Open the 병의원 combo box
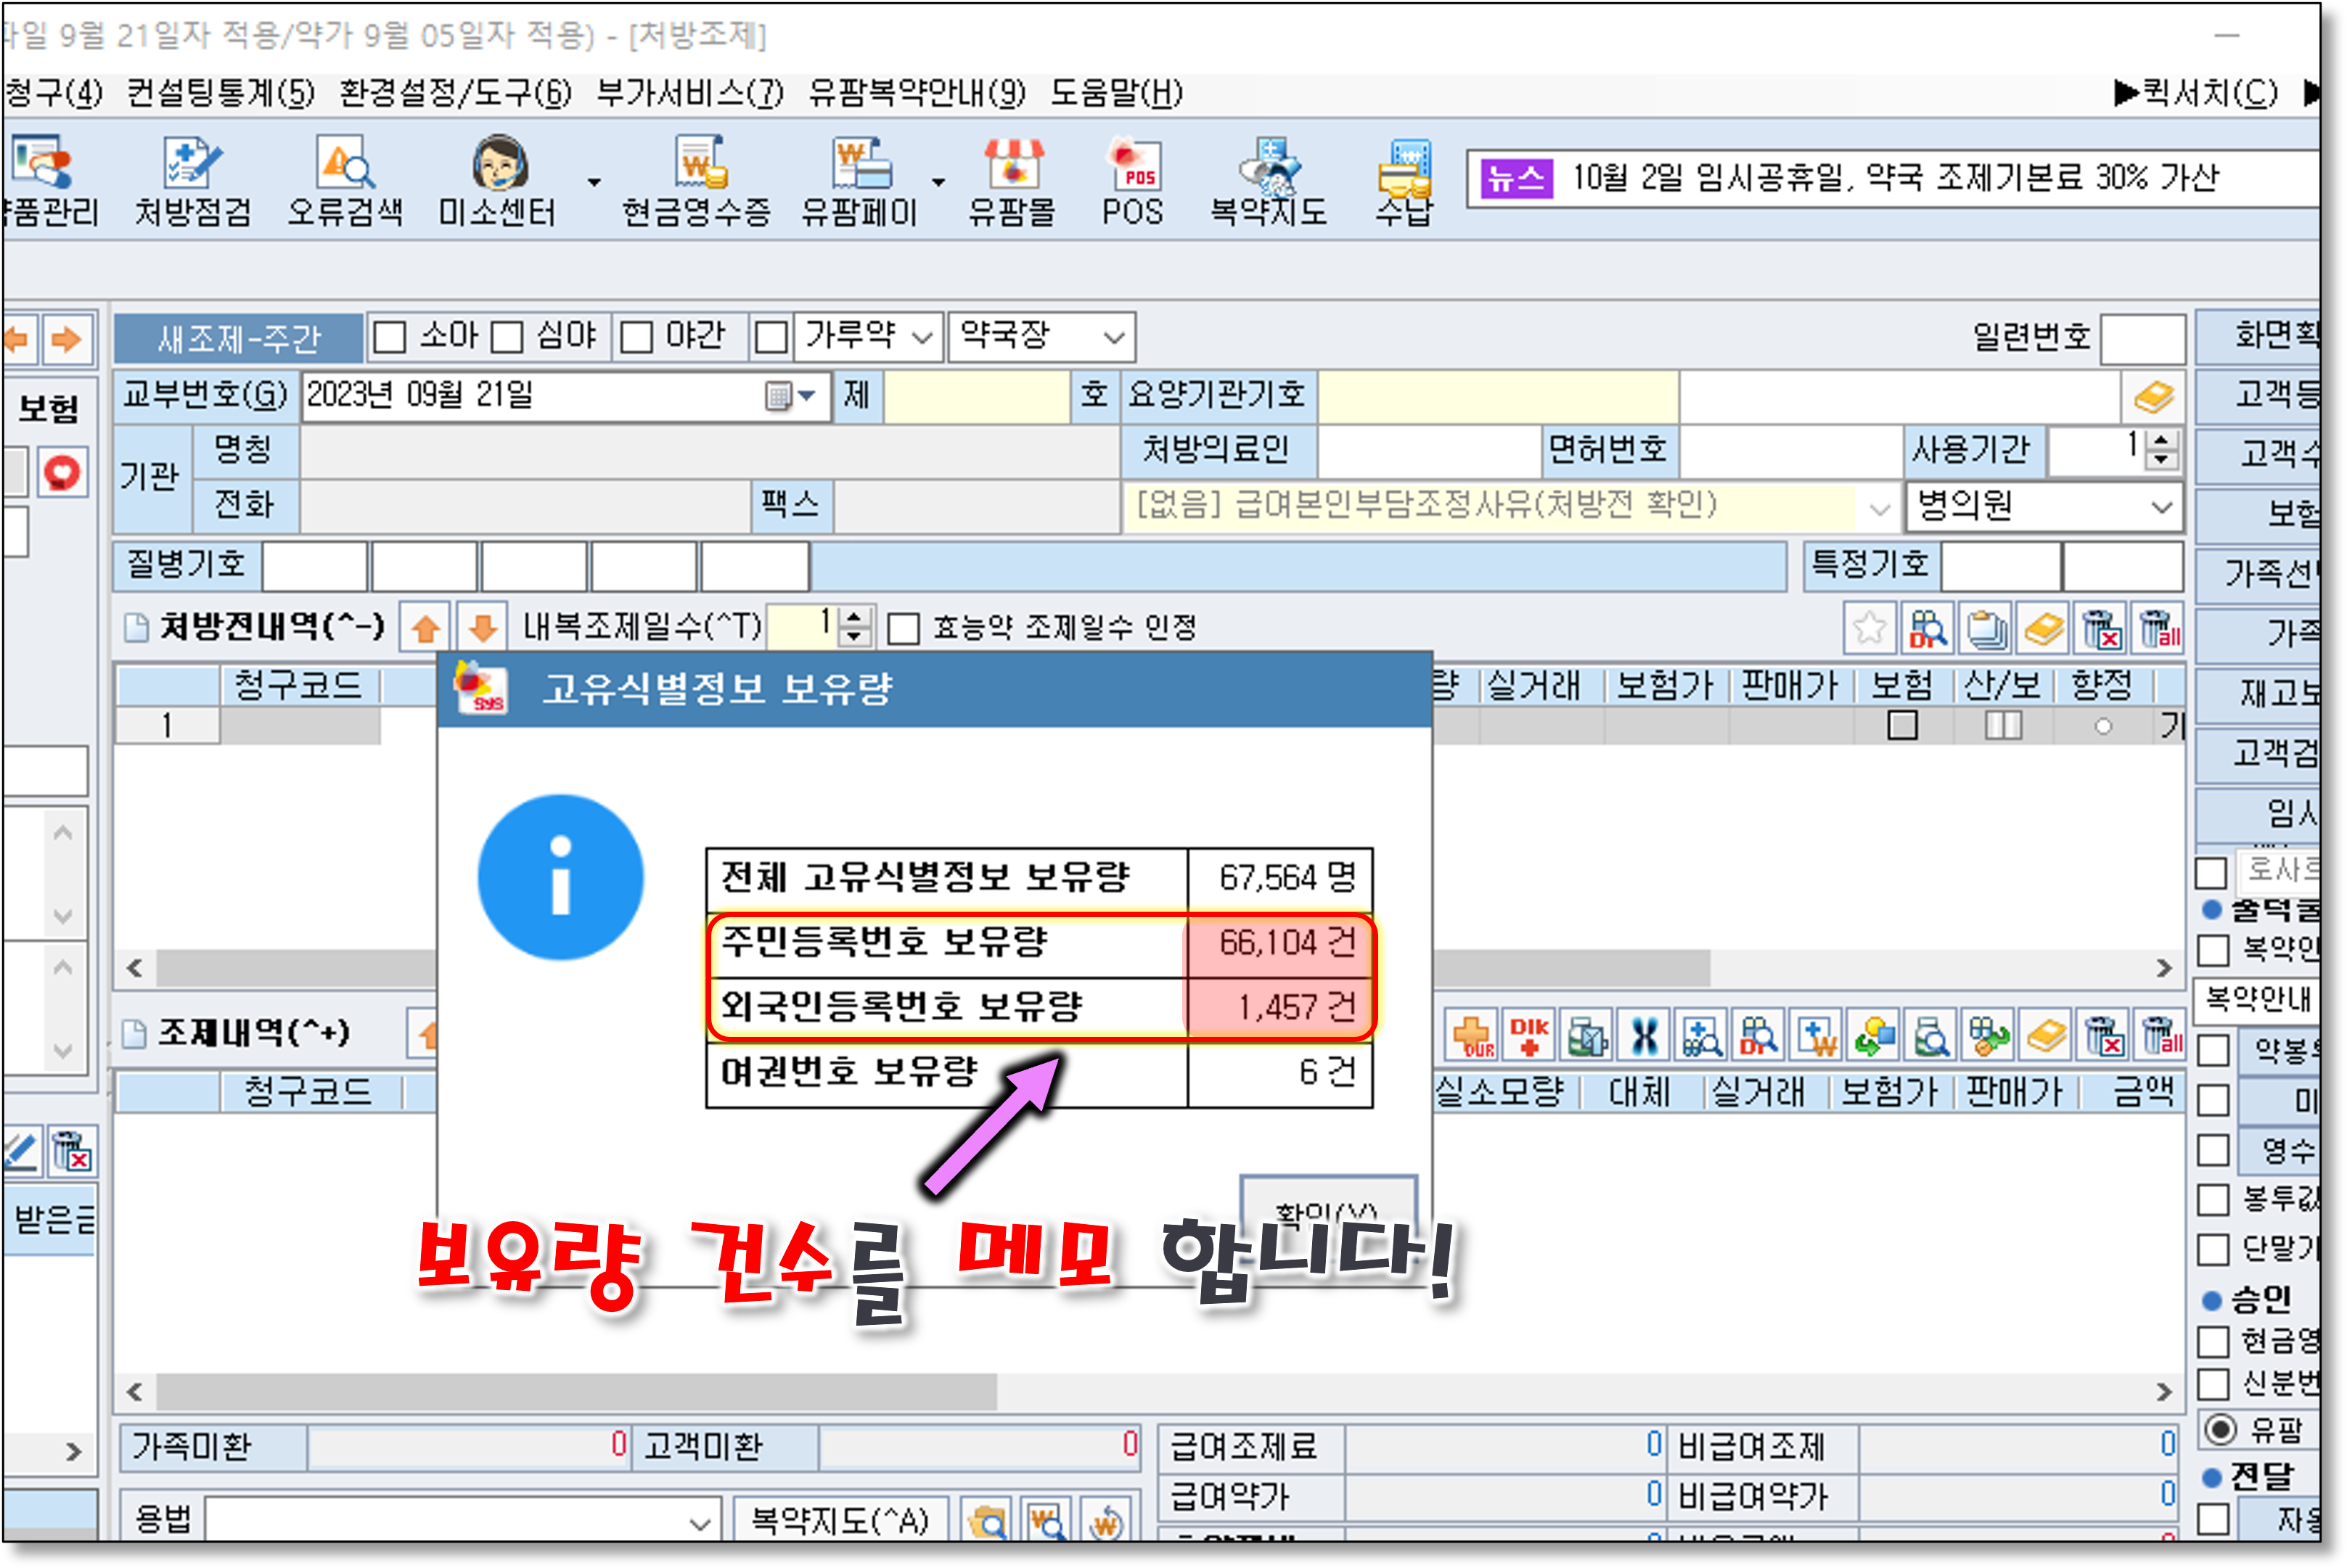The width and height of the screenshot is (2347, 1568). coord(2161,507)
